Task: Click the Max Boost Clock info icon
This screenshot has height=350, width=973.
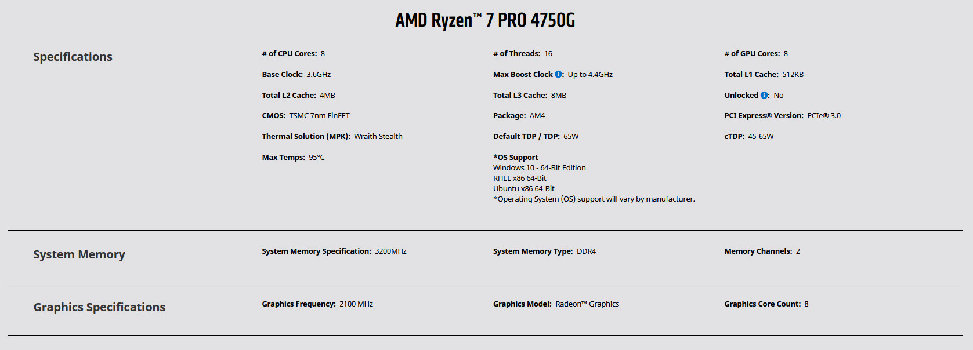Action: click(558, 74)
